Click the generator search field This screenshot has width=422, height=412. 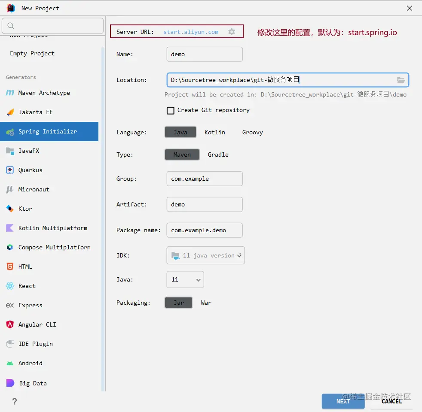click(52, 26)
